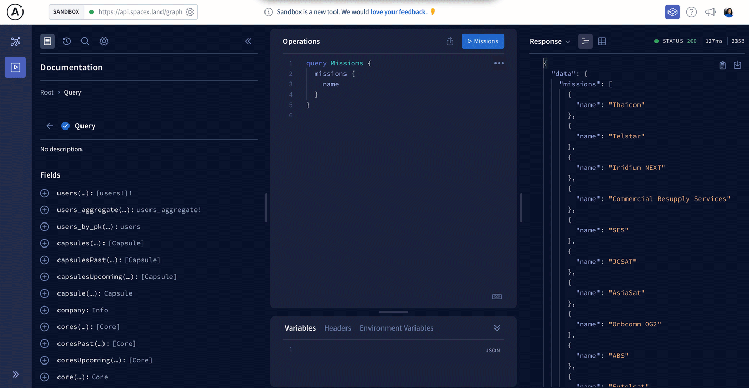Viewport: 749px width, 388px height.
Task: Run the Missions operation
Action: 483,41
